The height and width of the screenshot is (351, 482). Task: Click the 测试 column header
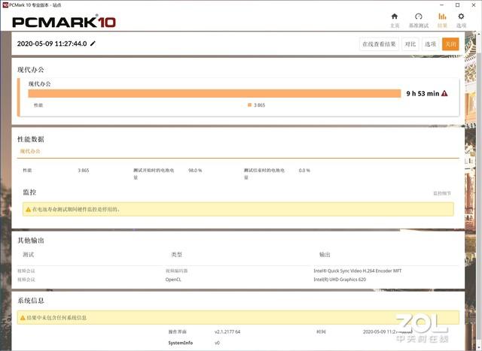coord(29,254)
